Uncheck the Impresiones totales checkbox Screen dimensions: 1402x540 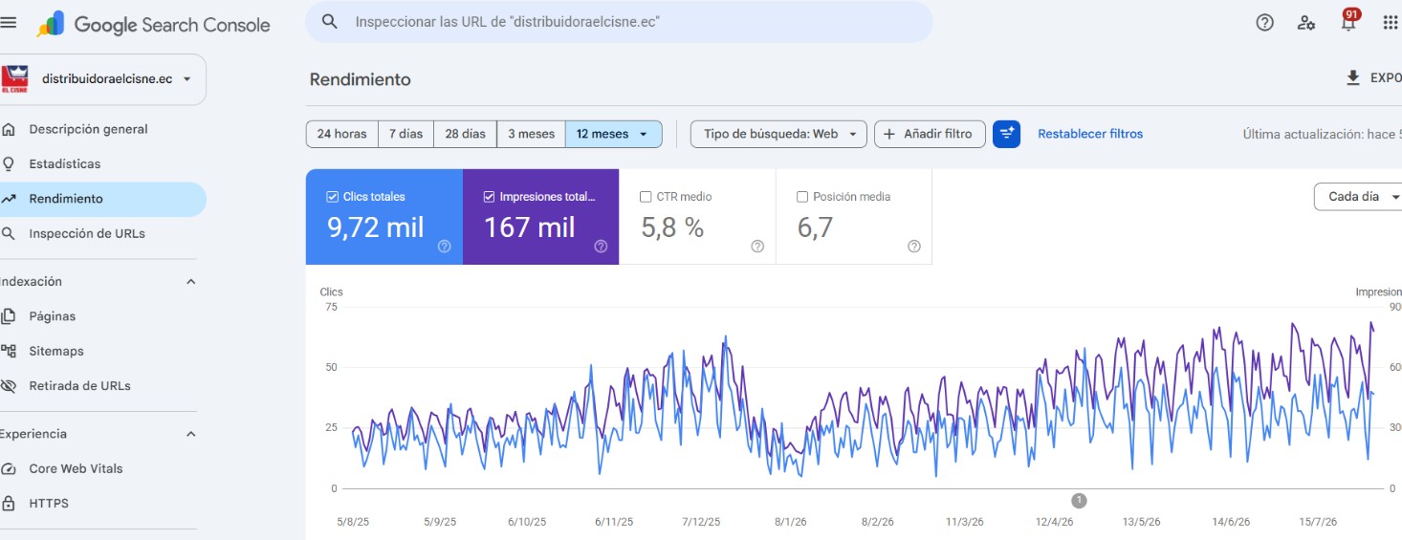[490, 197]
